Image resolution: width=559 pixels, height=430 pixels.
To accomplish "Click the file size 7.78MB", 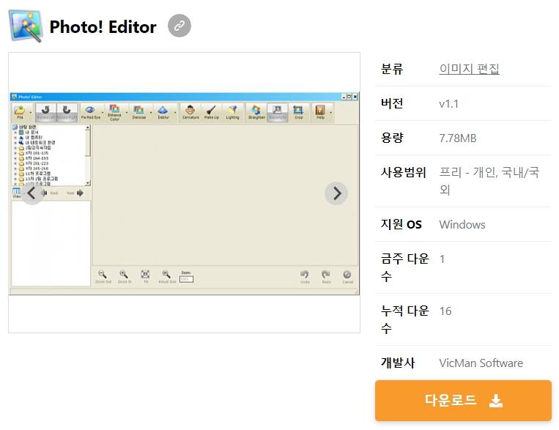I will tap(458, 138).
